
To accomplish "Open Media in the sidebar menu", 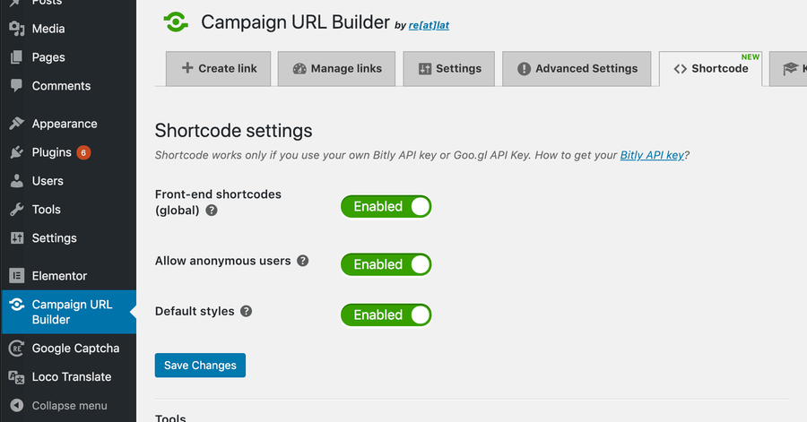I will click(48, 29).
